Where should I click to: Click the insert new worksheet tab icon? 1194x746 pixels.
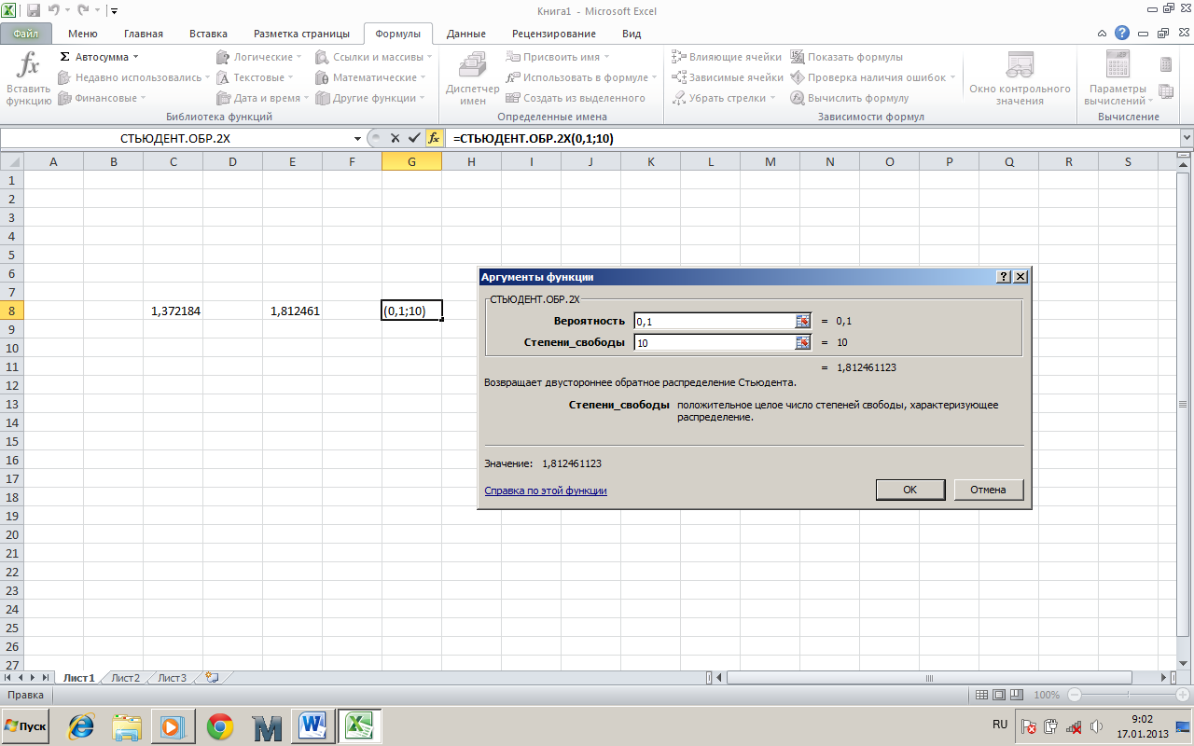(x=212, y=678)
